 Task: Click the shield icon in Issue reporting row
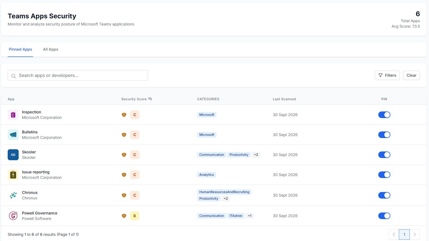(124, 175)
